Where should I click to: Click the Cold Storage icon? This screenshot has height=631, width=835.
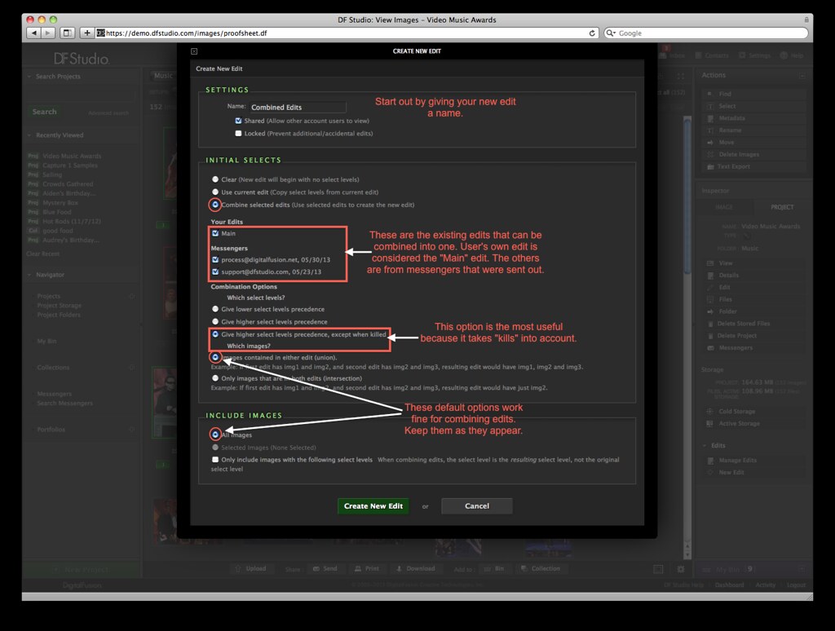point(710,411)
